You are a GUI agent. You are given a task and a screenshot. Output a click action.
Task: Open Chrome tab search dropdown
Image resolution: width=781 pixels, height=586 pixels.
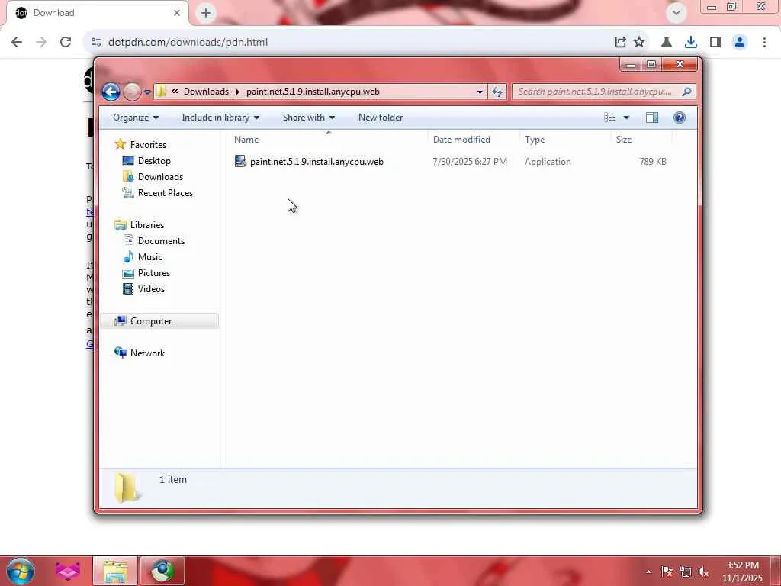(x=676, y=13)
